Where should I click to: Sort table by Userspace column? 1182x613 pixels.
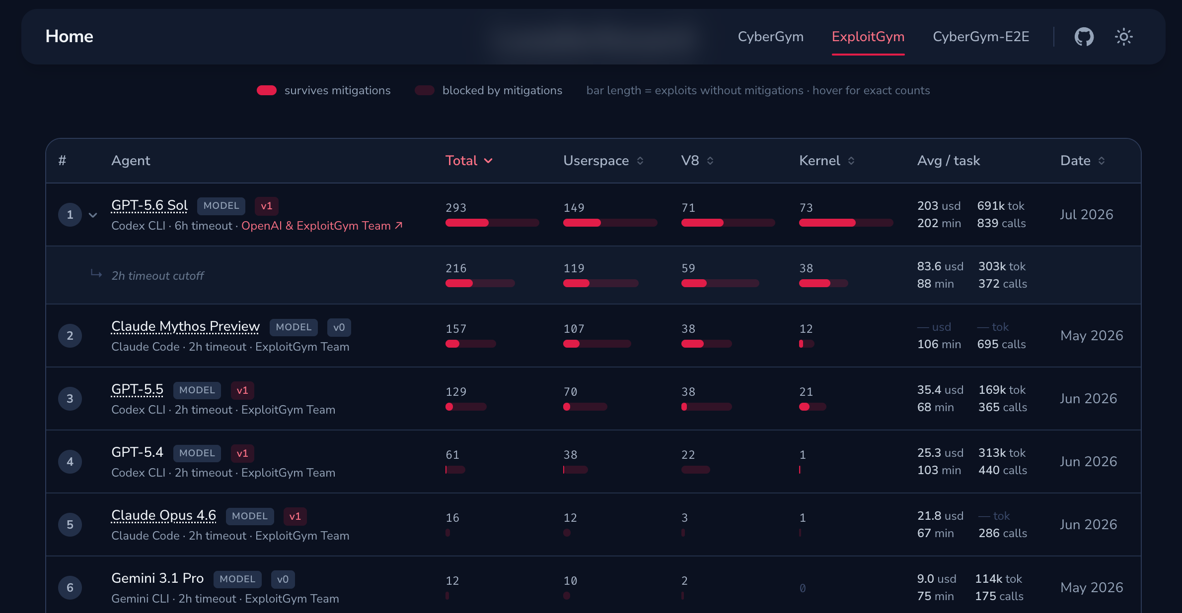603,161
